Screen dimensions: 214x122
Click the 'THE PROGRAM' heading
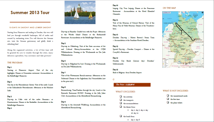[x=15, y=63]
